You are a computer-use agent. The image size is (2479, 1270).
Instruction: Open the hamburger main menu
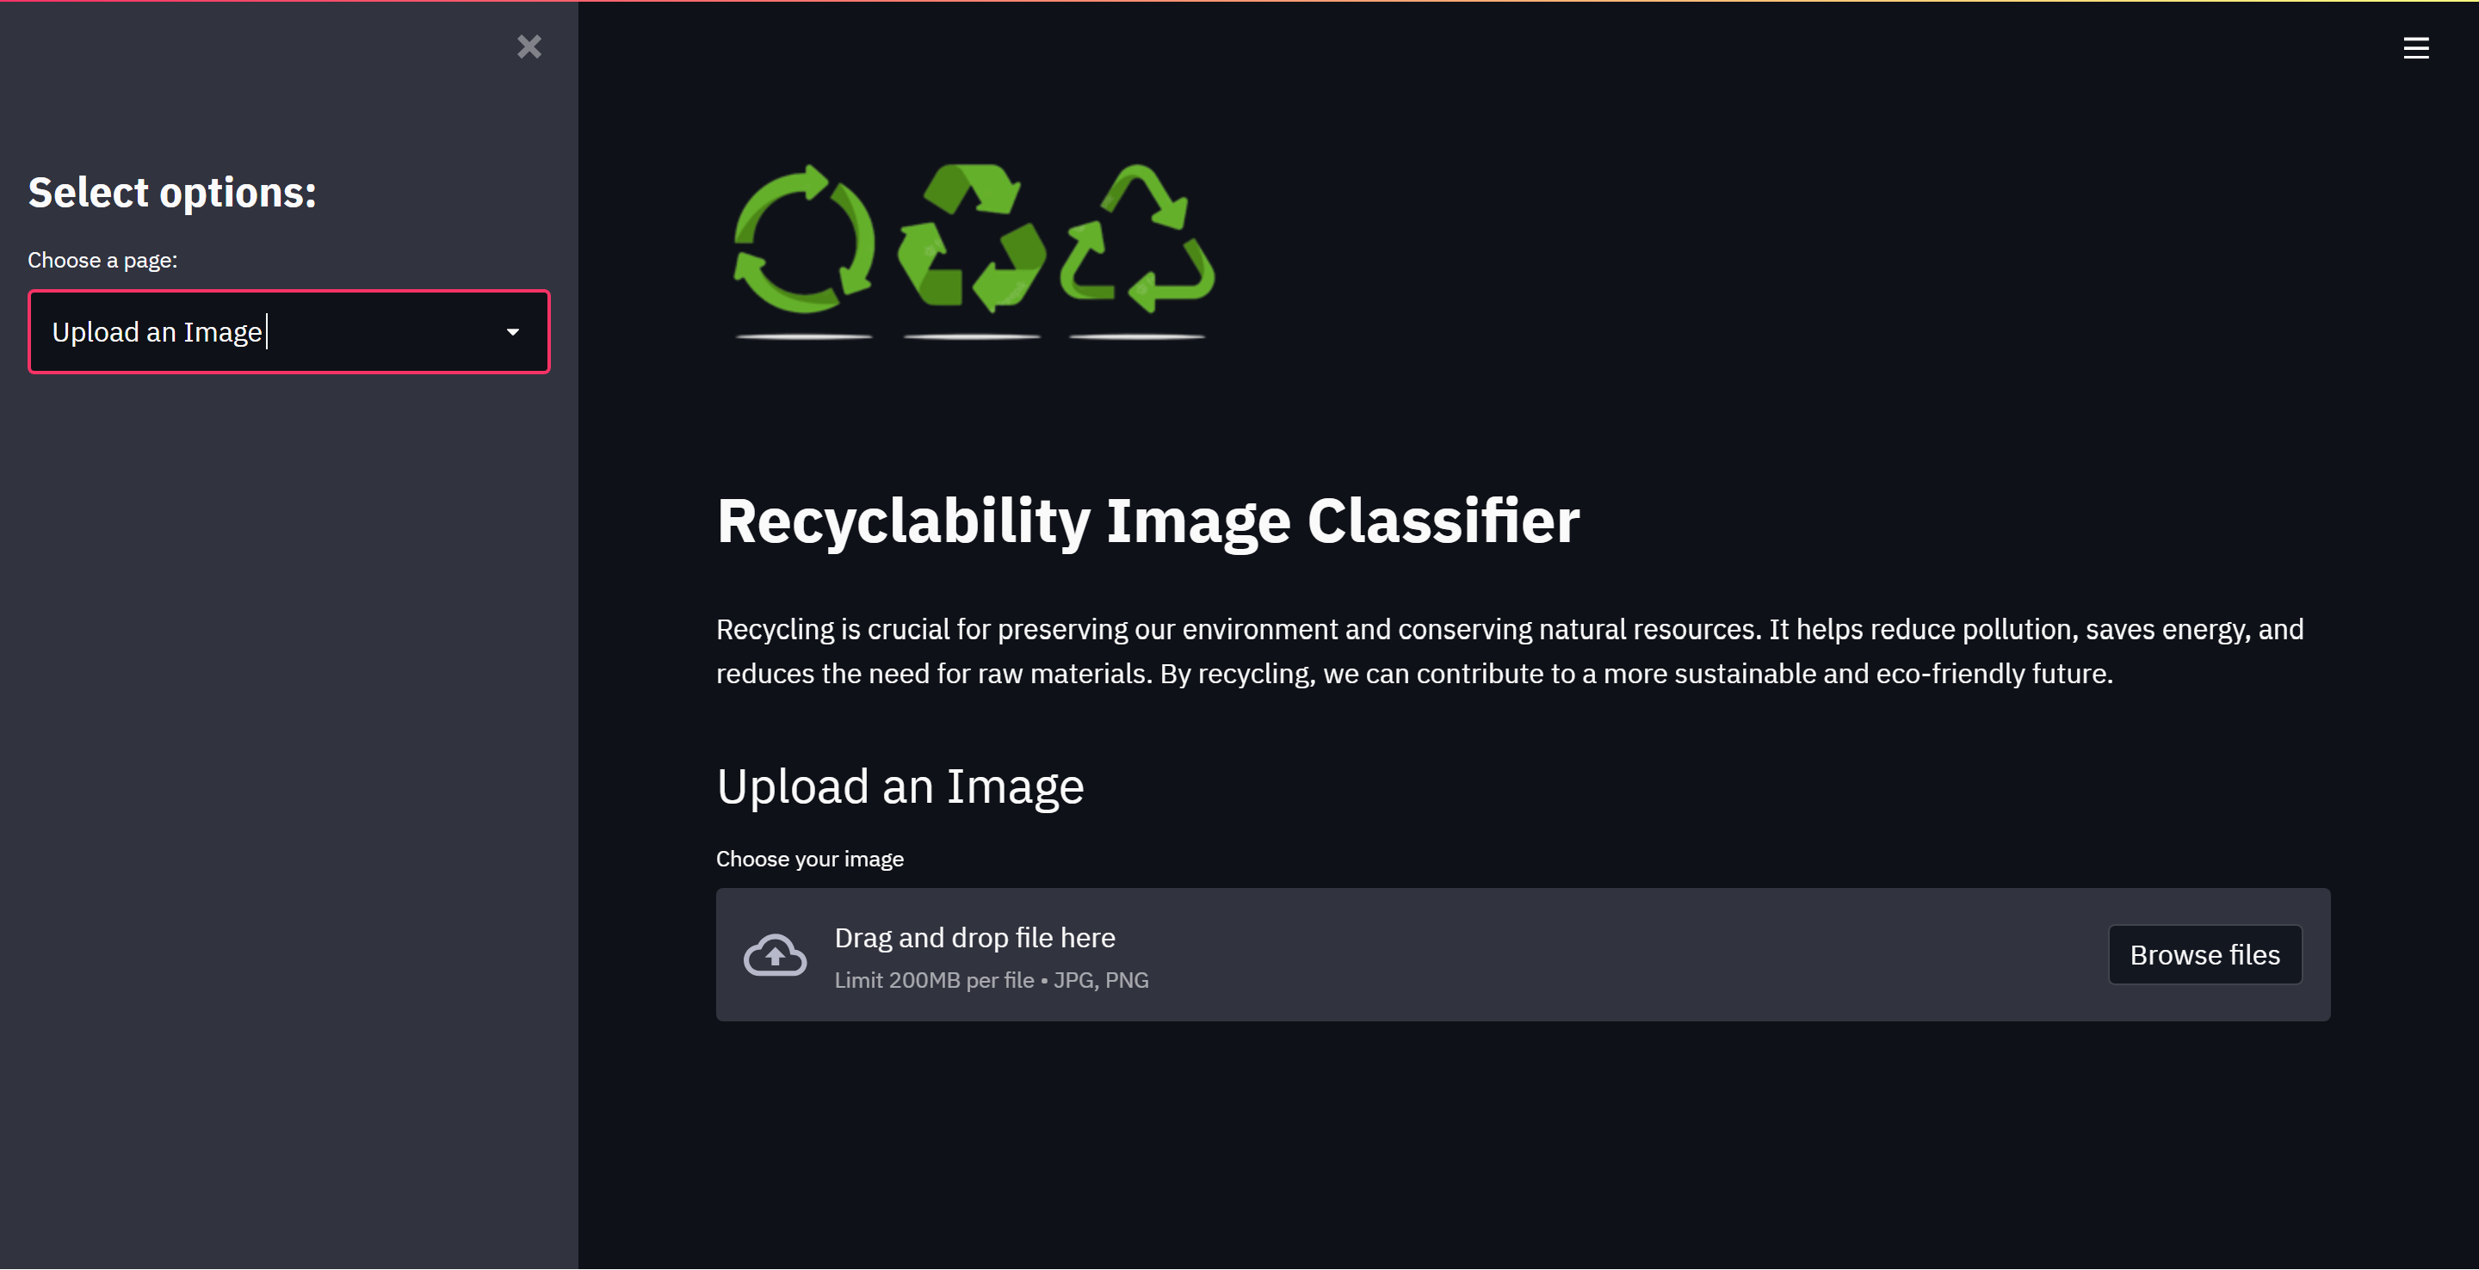pyautogui.click(x=2415, y=48)
